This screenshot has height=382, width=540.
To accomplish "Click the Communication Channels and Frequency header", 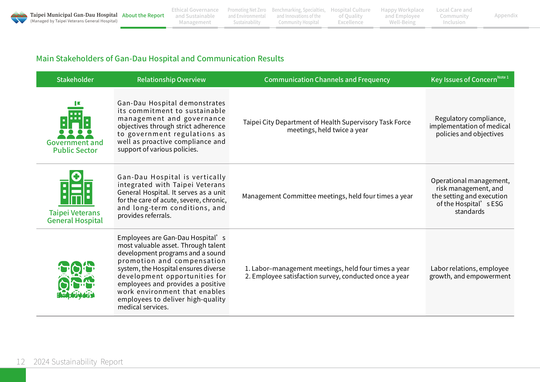I will (x=327, y=79).
